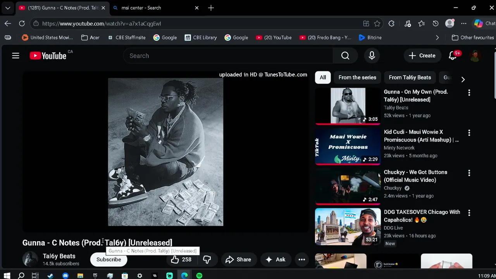The image size is (496, 279).
Task: Go back in the browser
Action: (x=8, y=24)
